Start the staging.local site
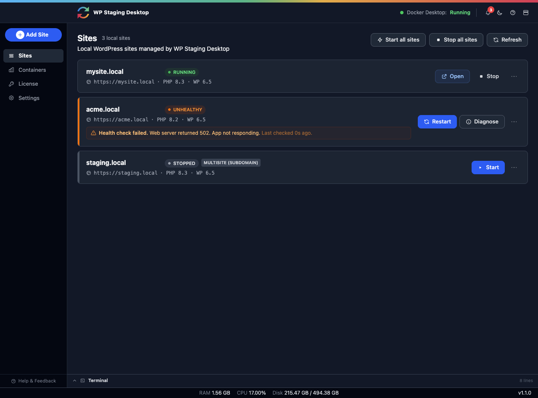This screenshot has height=398, width=538. coord(488,168)
